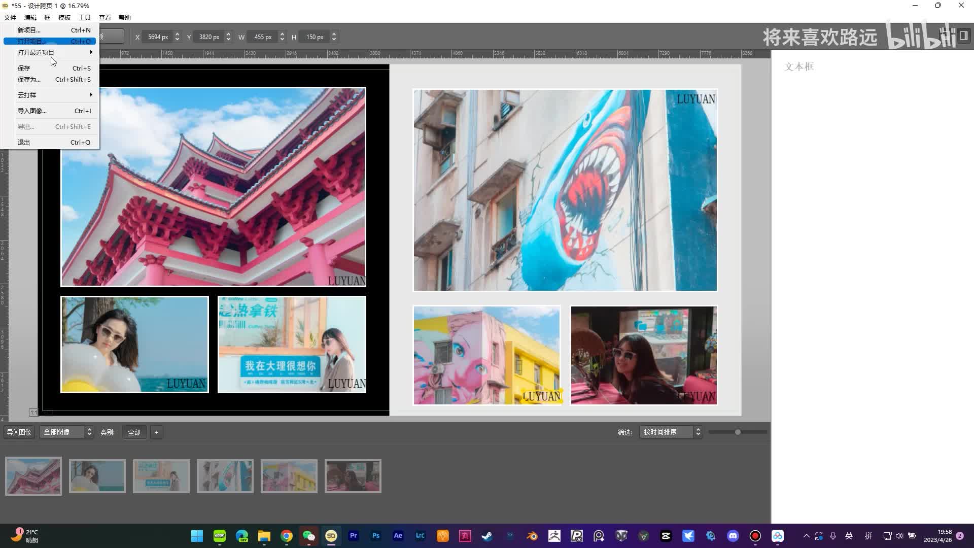Screen dimensions: 974x548
Task: Click the 全部 category button
Action: pos(134,432)
